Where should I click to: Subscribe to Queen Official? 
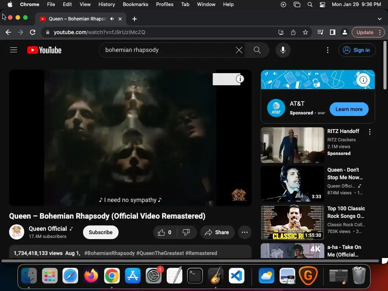tap(101, 232)
